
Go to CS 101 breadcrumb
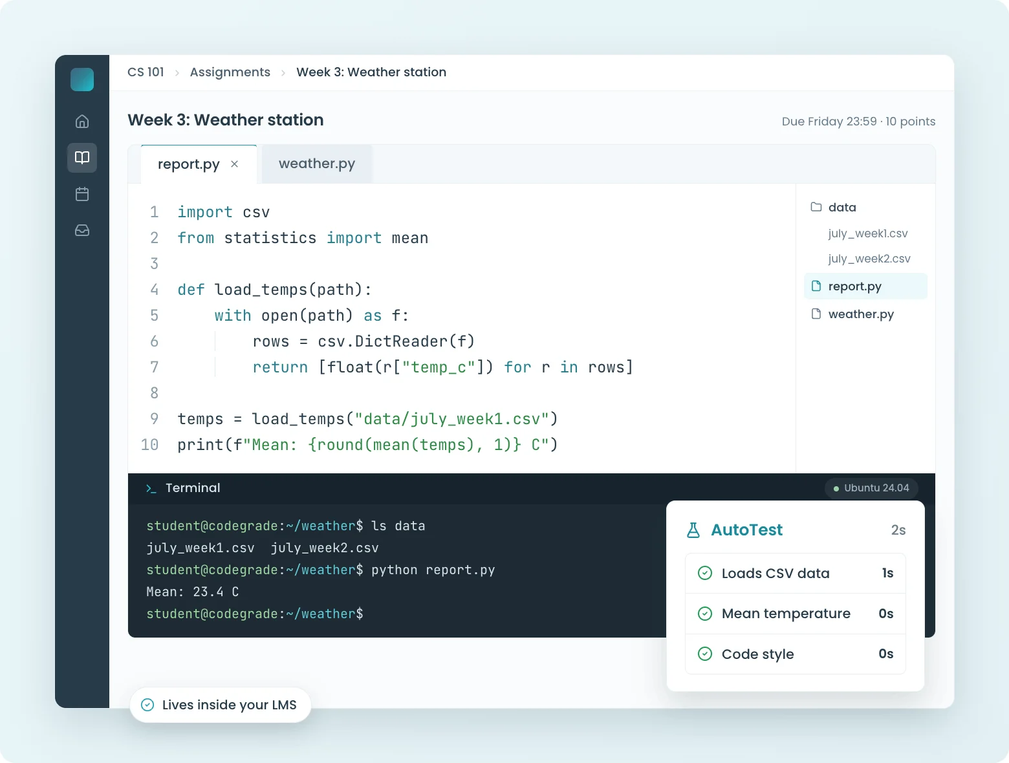(146, 72)
